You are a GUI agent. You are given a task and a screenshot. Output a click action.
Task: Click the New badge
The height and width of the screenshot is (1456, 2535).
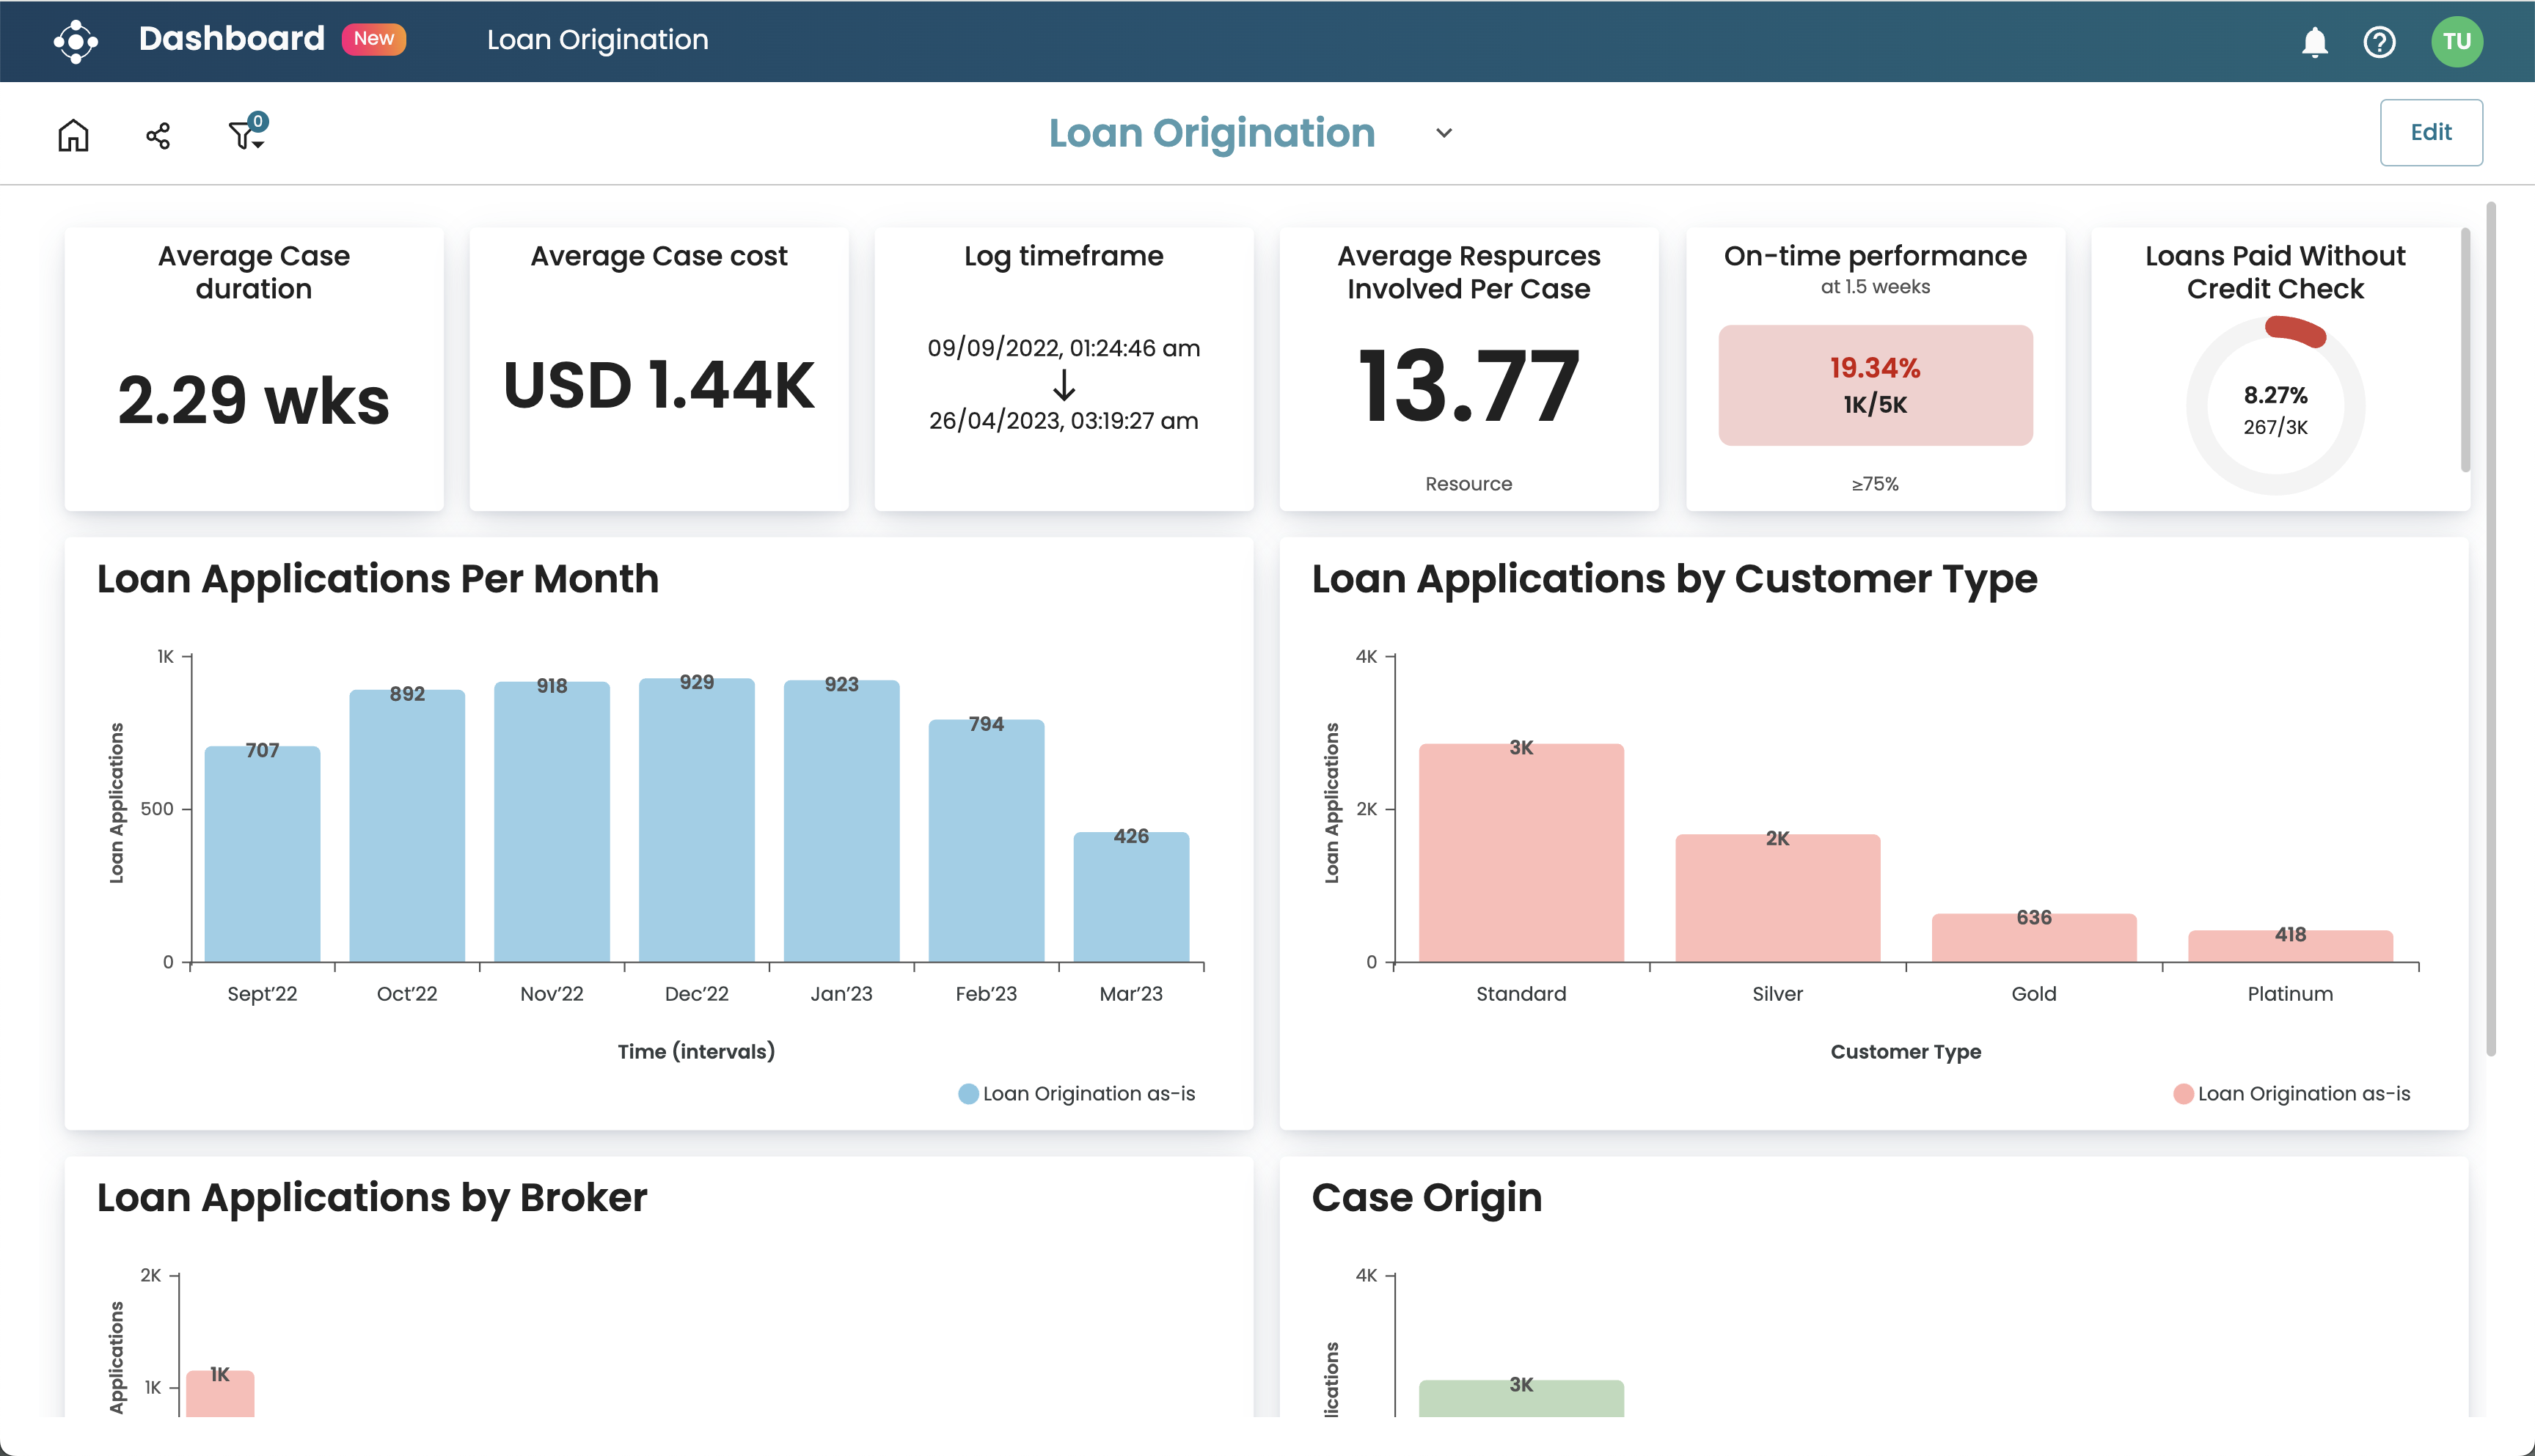(x=373, y=39)
